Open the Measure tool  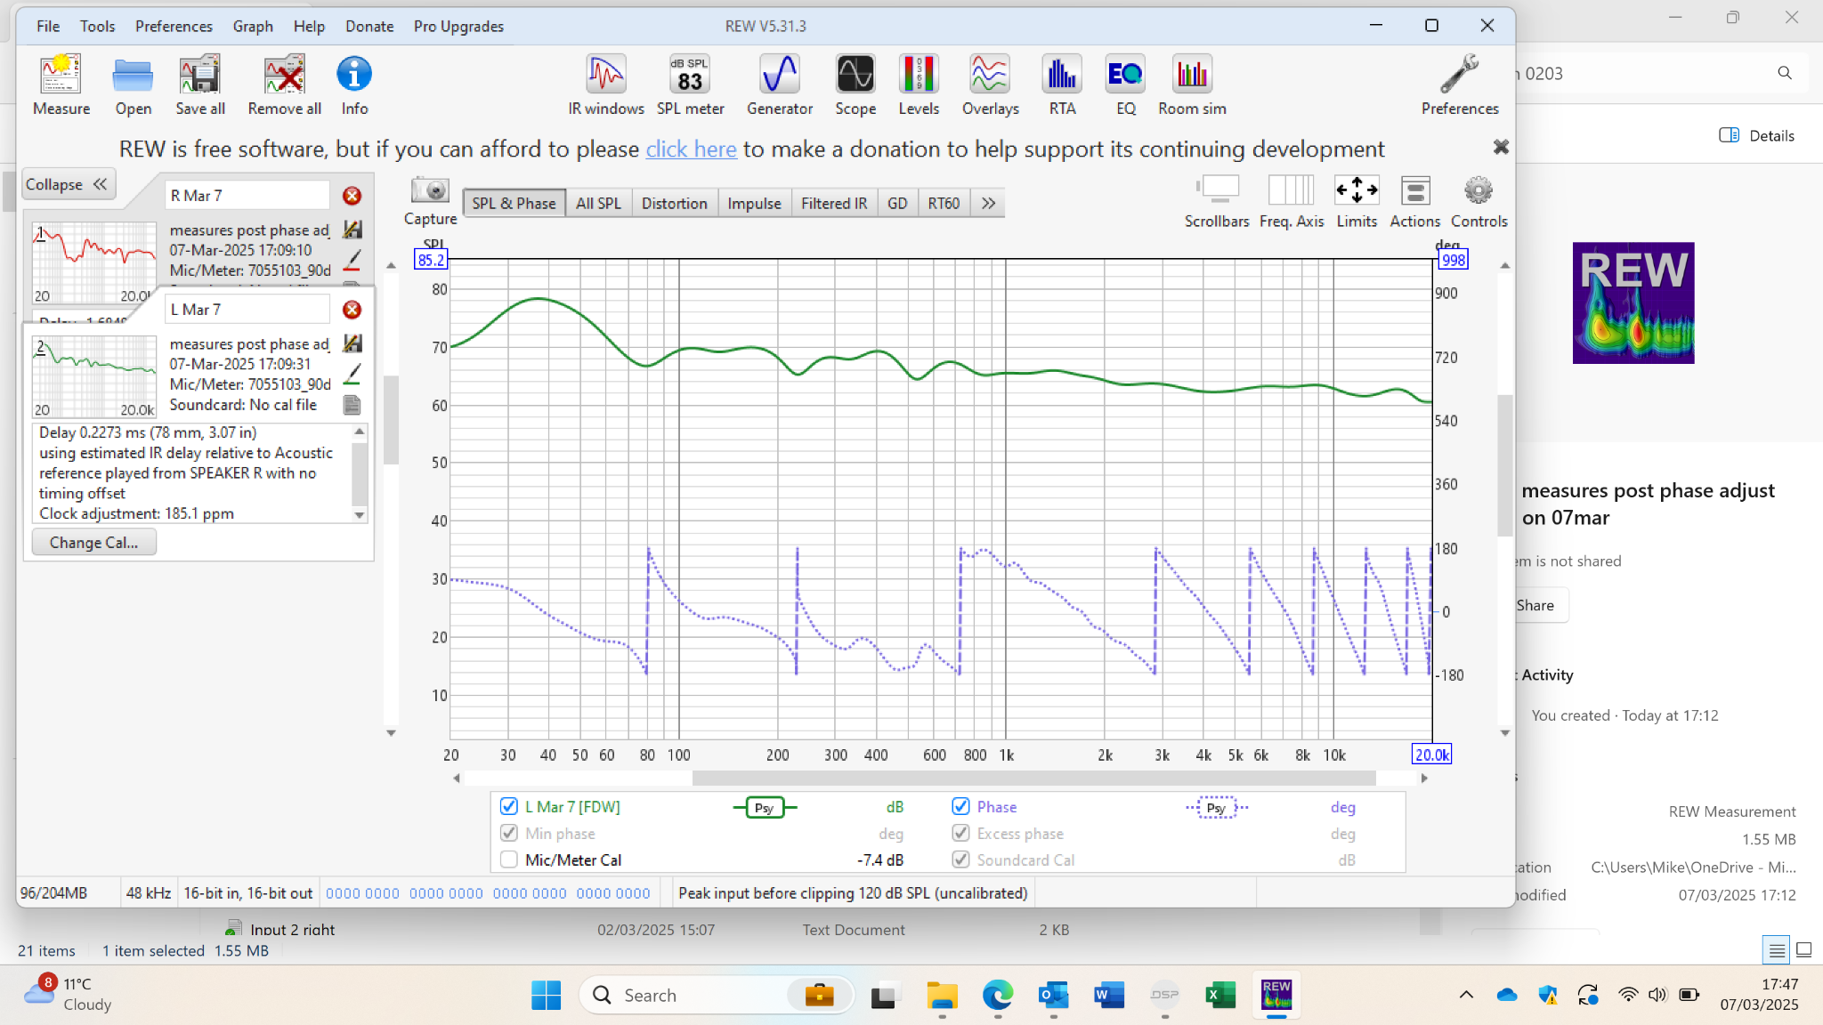61,85
